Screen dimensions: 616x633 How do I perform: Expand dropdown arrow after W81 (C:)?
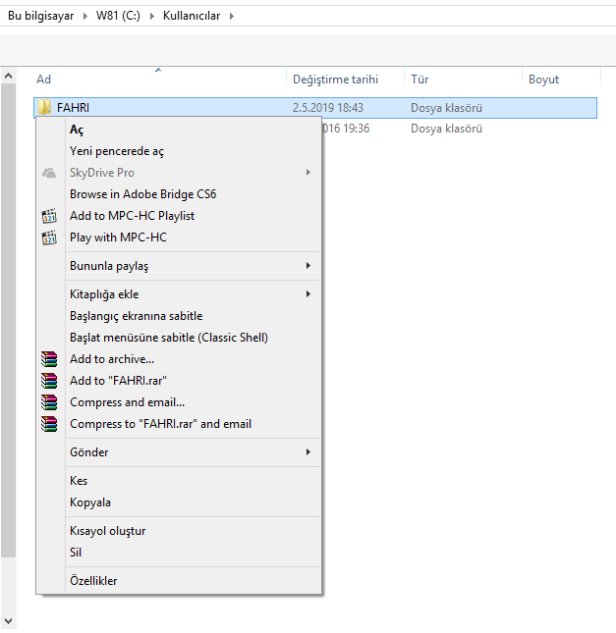(x=152, y=16)
